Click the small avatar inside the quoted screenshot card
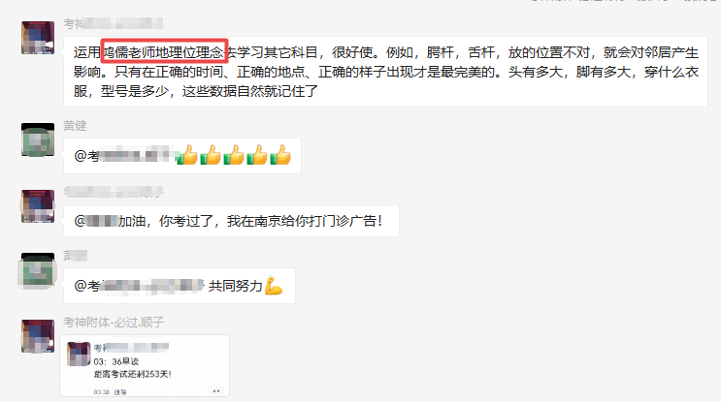This screenshot has height=402, width=721. pos(79,354)
